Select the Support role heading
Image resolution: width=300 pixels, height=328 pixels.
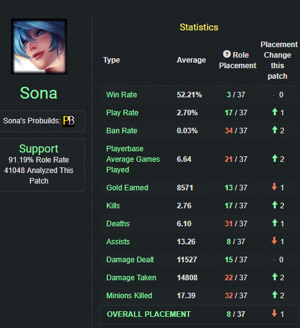[x=38, y=149]
